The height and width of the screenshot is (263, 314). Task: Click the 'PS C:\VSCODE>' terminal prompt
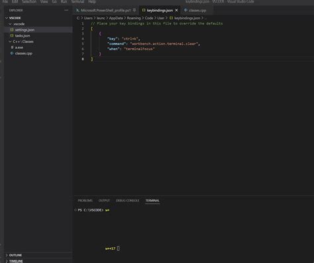coord(91,210)
